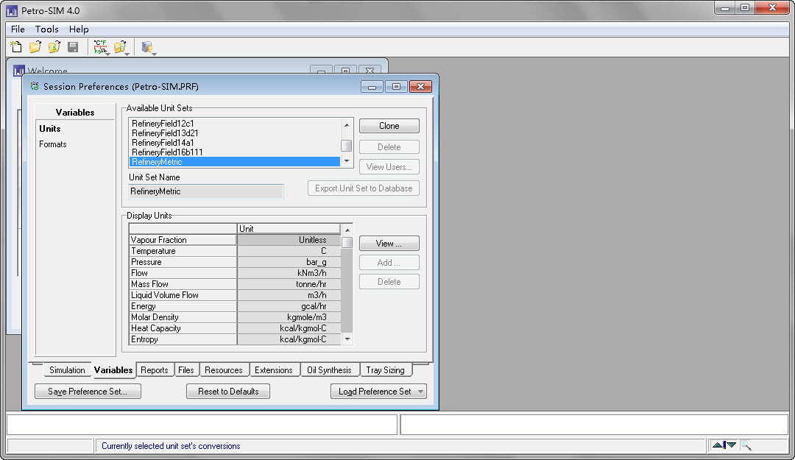Click the Mass Flow unit cell tonne/hr
Viewport: 795px width, 460px height.
(289, 285)
